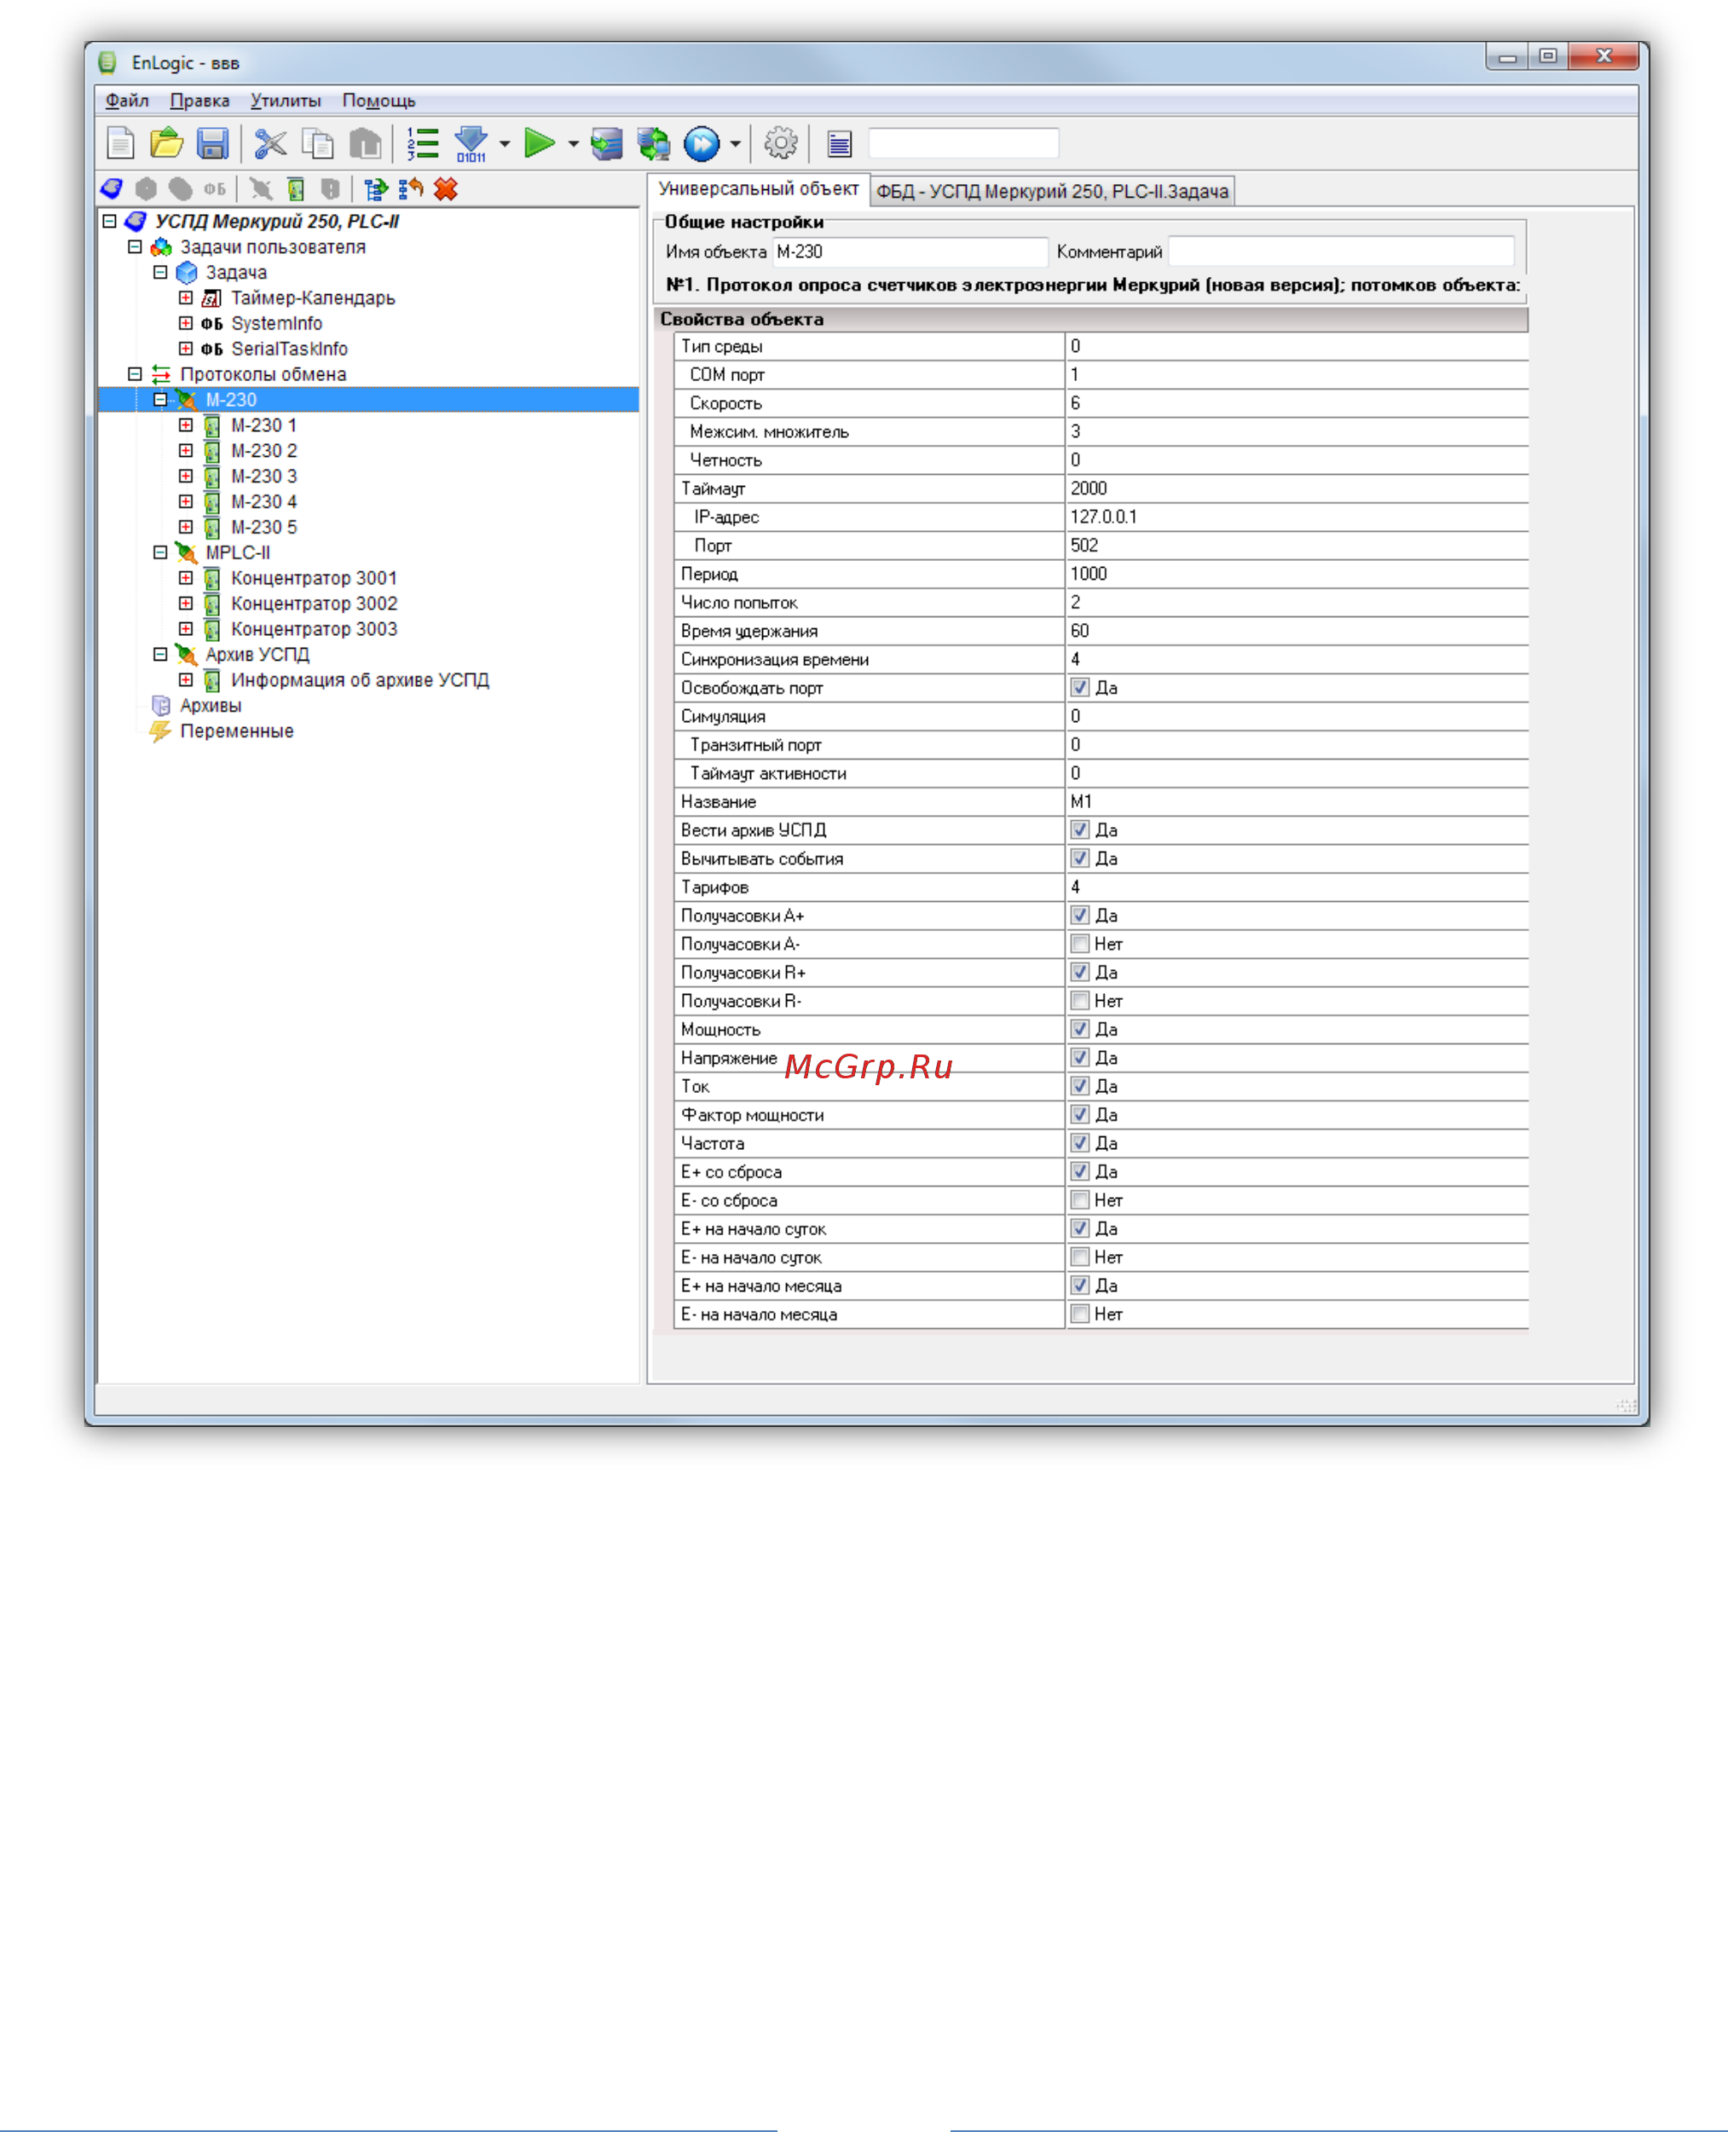1728x2132 pixels.
Task: Open dropdown arrow next to Run icon
Action: point(574,144)
